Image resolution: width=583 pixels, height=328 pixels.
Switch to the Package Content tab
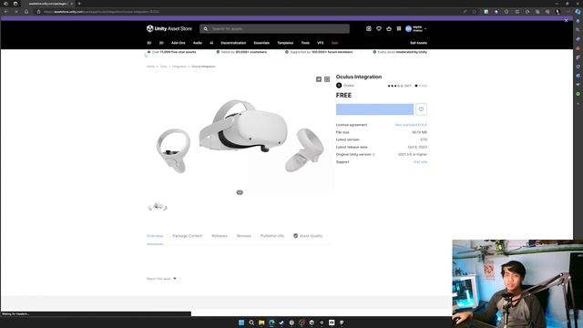pyautogui.click(x=188, y=236)
